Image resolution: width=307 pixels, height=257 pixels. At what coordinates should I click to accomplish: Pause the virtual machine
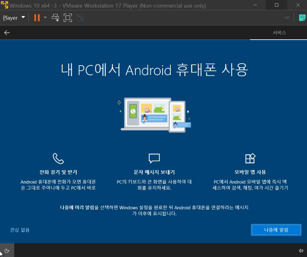click(37, 18)
